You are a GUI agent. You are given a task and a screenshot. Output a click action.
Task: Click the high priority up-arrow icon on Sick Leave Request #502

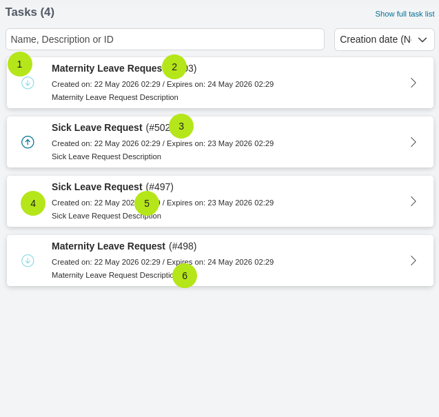[28, 142]
